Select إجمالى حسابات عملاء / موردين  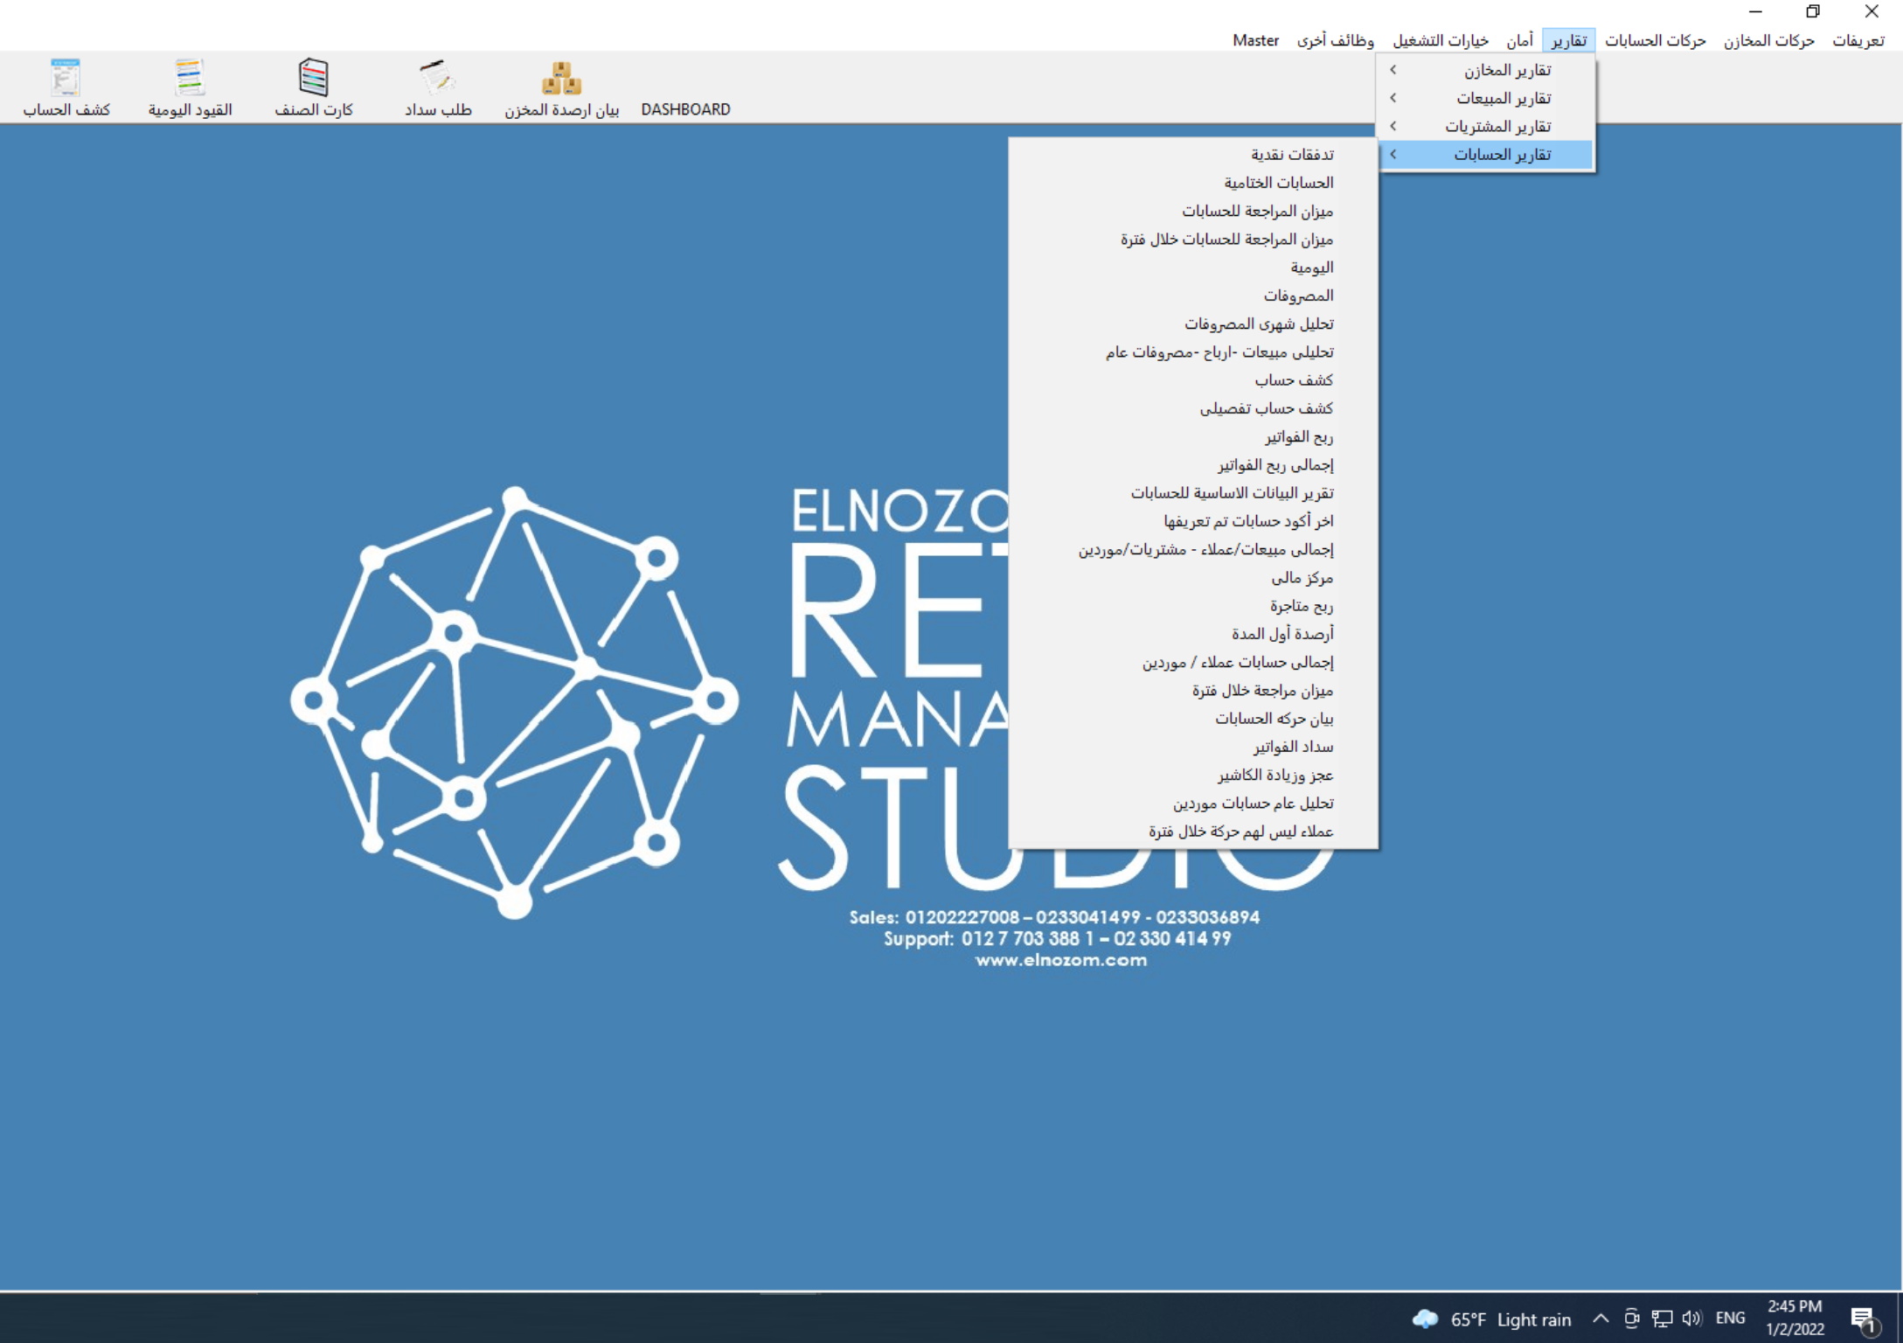pos(1194,662)
